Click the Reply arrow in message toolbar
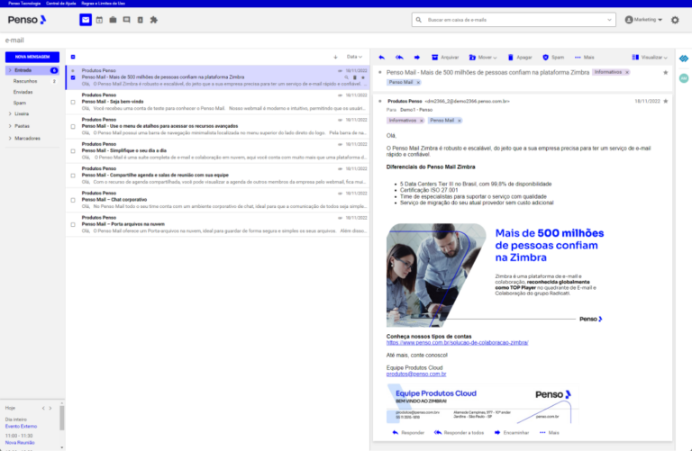This screenshot has height=451, width=692. (x=382, y=57)
